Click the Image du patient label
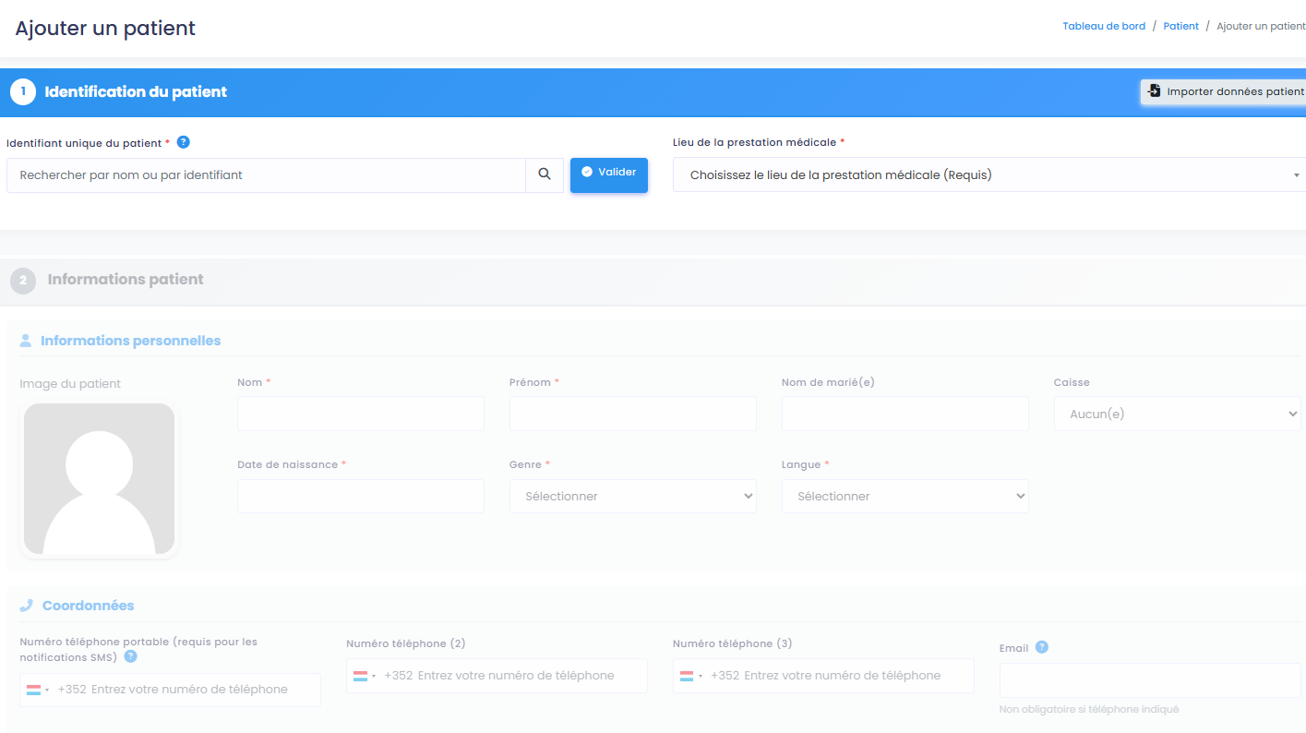This screenshot has width=1306, height=733. coord(70,384)
